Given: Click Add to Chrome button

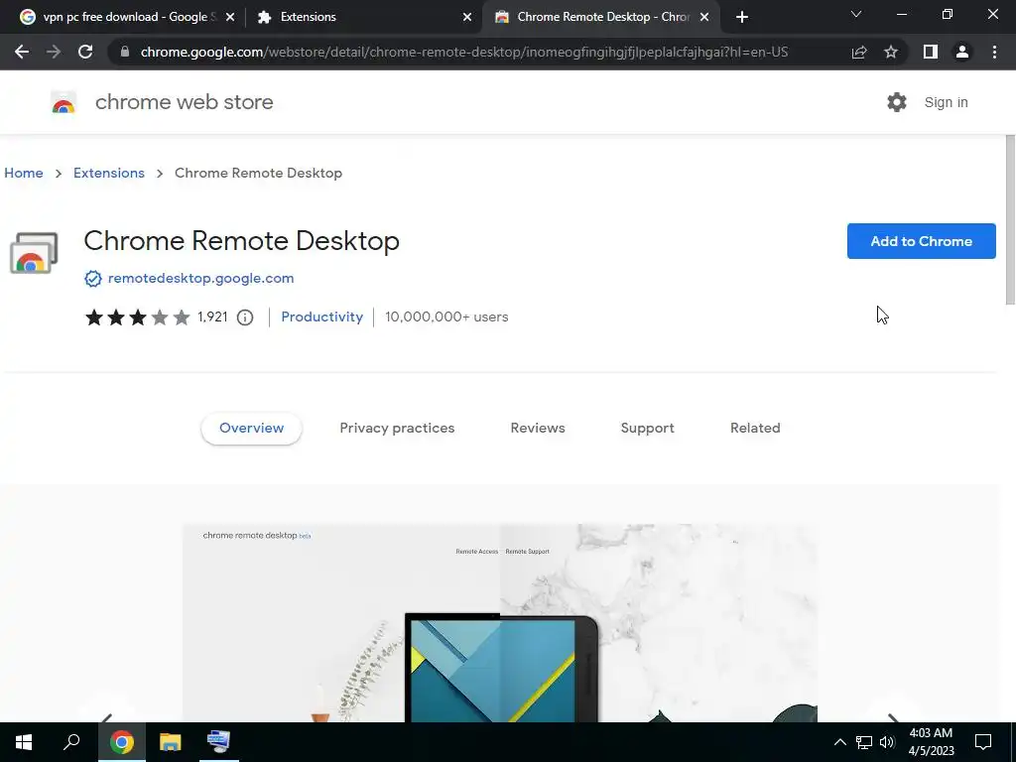Looking at the screenshot, I should pos(922,241).
